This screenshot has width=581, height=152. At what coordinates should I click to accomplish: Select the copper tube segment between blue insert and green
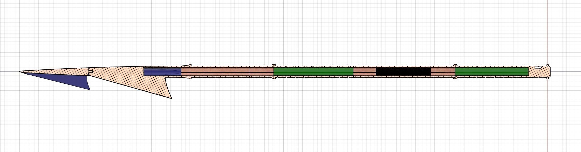(x=227, y=71)
